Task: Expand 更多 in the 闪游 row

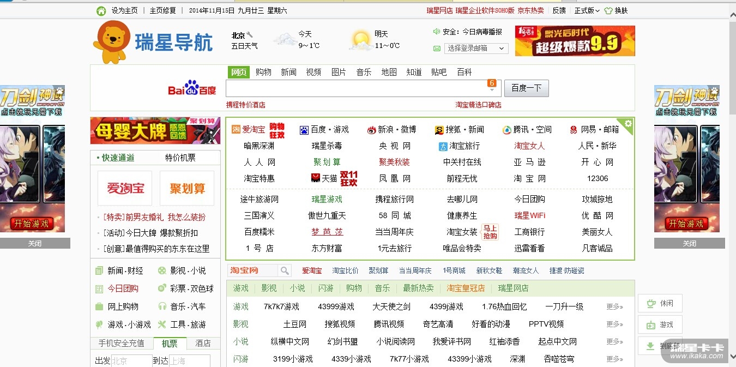Action: (614, 359)
